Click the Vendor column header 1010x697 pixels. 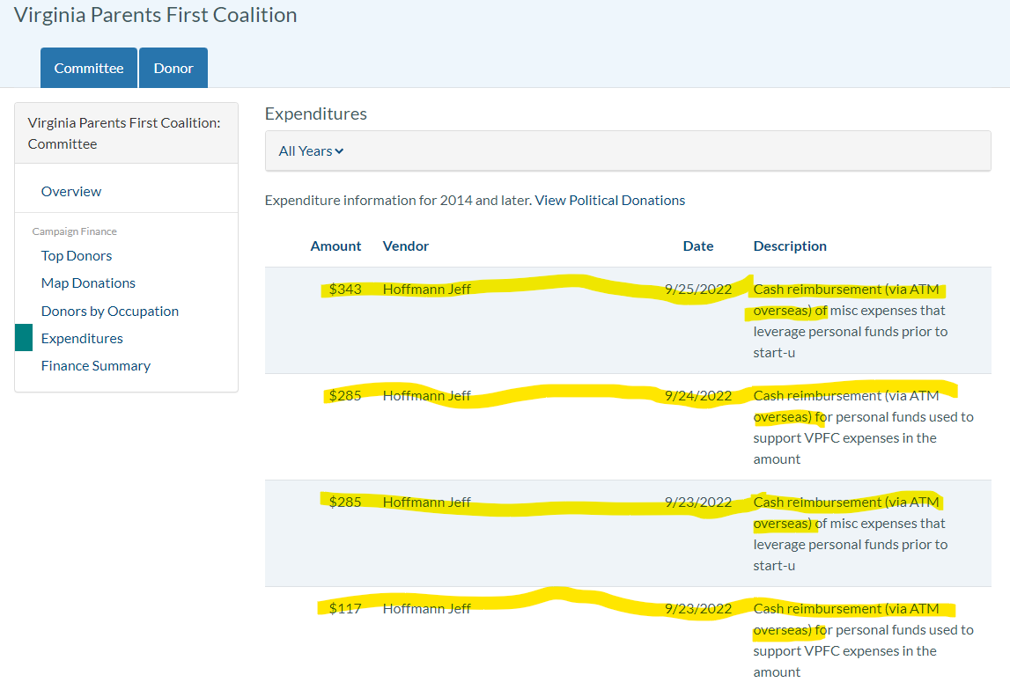point(406,246)
